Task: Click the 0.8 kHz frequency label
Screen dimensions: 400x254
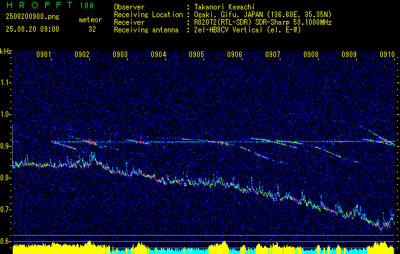Action: click(6, 178)
